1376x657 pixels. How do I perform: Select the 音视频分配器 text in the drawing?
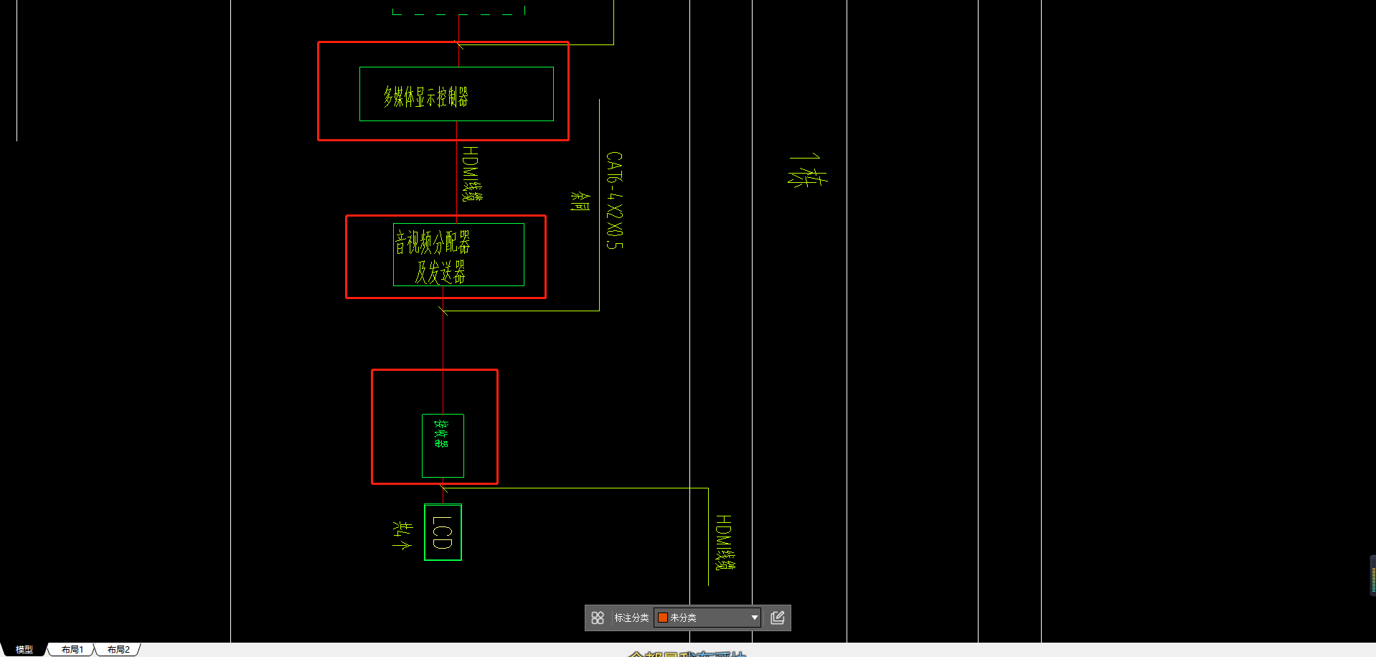[x=433, y=242]
